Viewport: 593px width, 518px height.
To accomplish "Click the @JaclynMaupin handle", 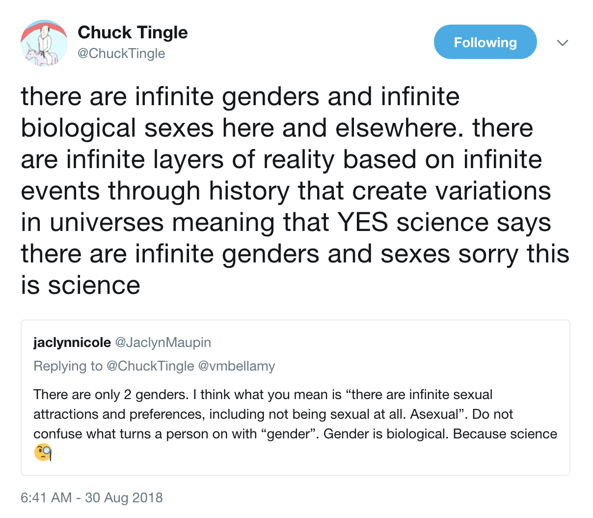I will pyautogui.click(x=163, y=342).
